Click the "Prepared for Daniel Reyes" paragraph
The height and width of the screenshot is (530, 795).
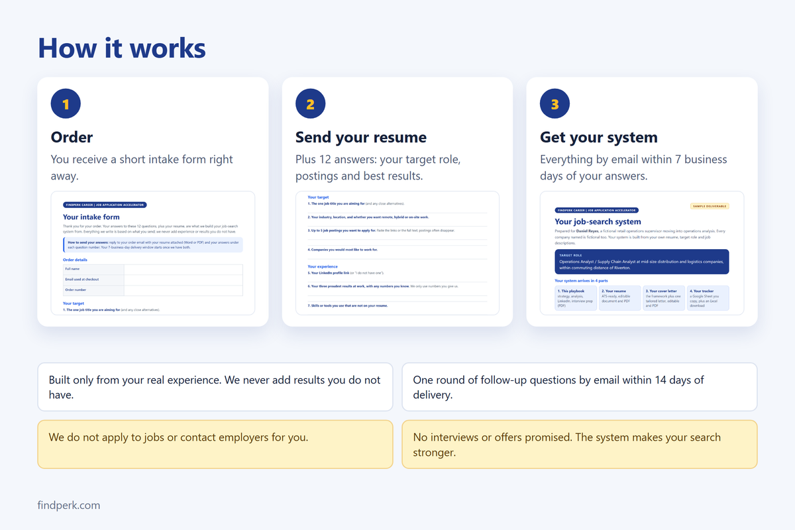[x=640, y=237]
